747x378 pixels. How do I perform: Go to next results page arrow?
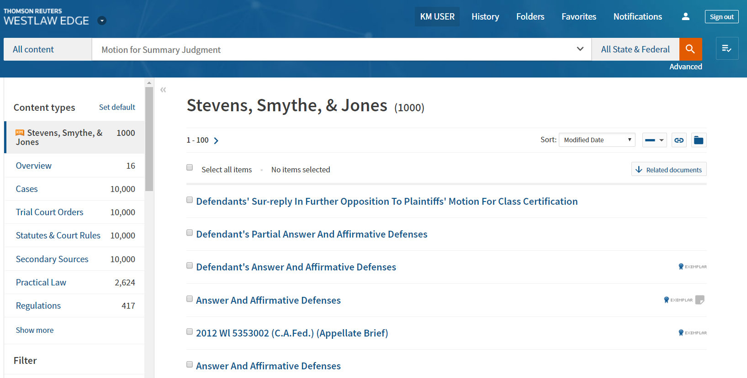216,140
